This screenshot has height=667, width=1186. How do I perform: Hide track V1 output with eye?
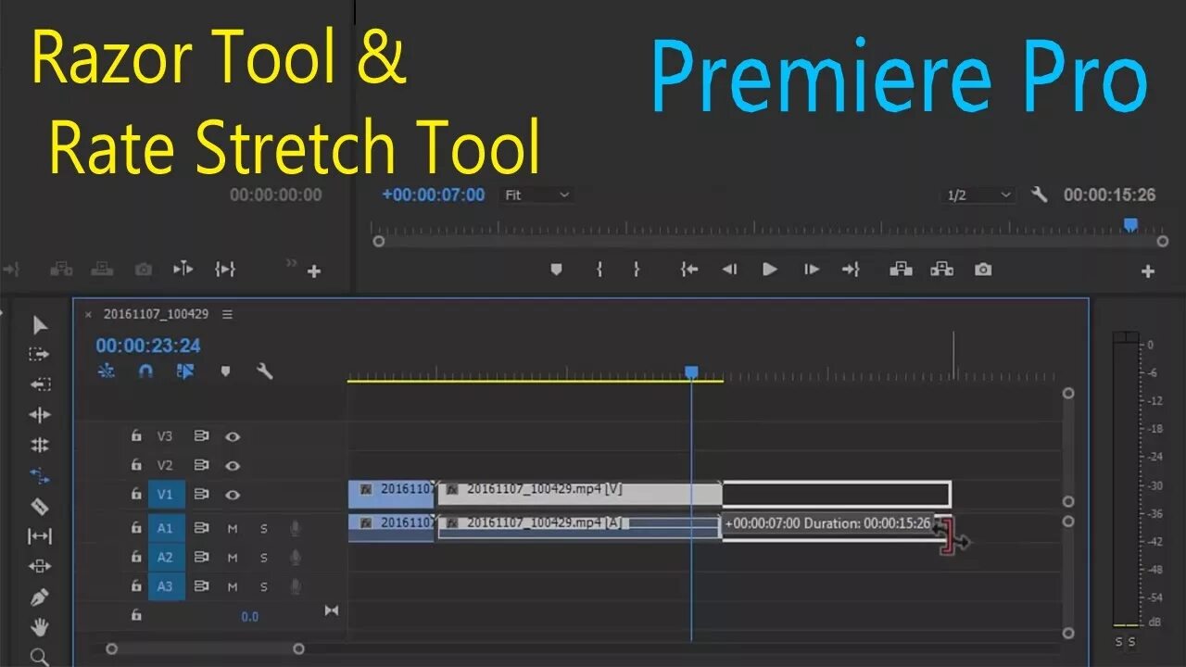click(x=233, y=495)
